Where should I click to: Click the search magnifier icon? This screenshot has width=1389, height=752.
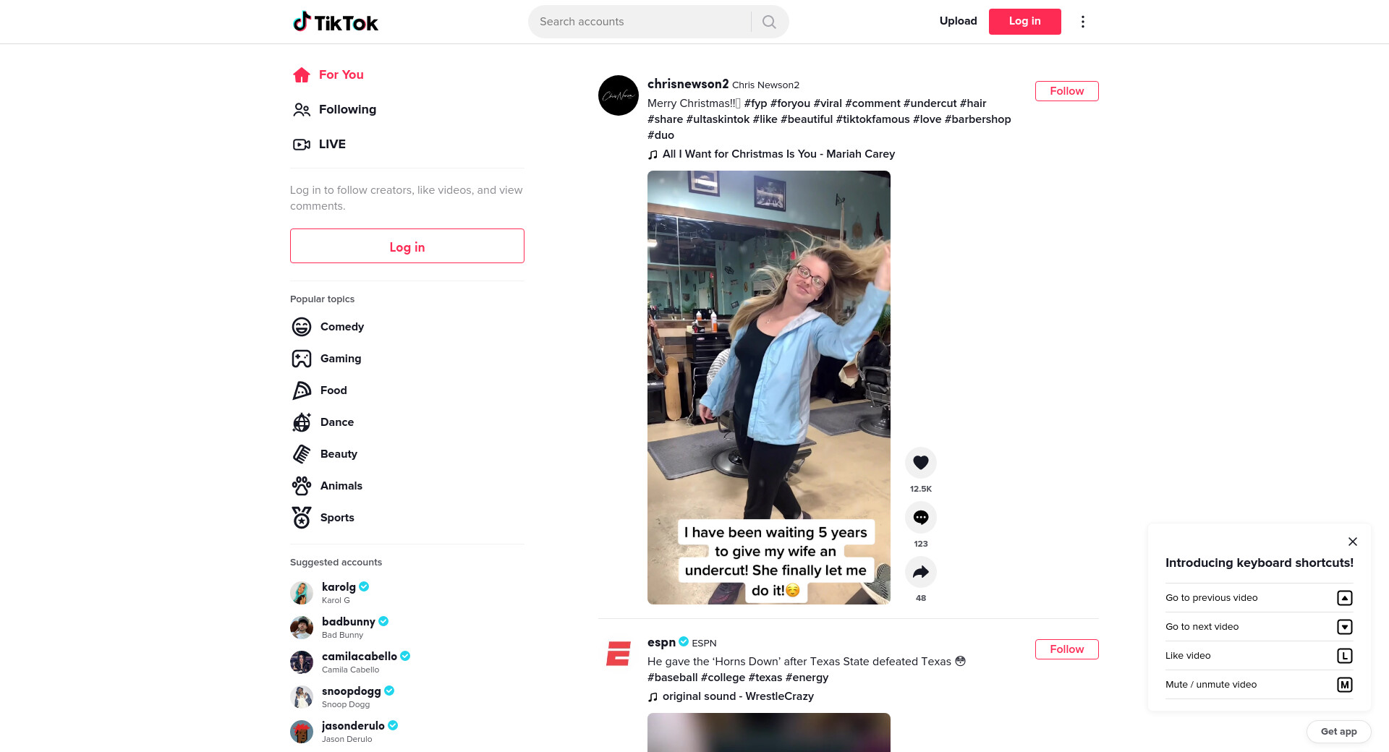pyautogui.click(x=769, y=22)
